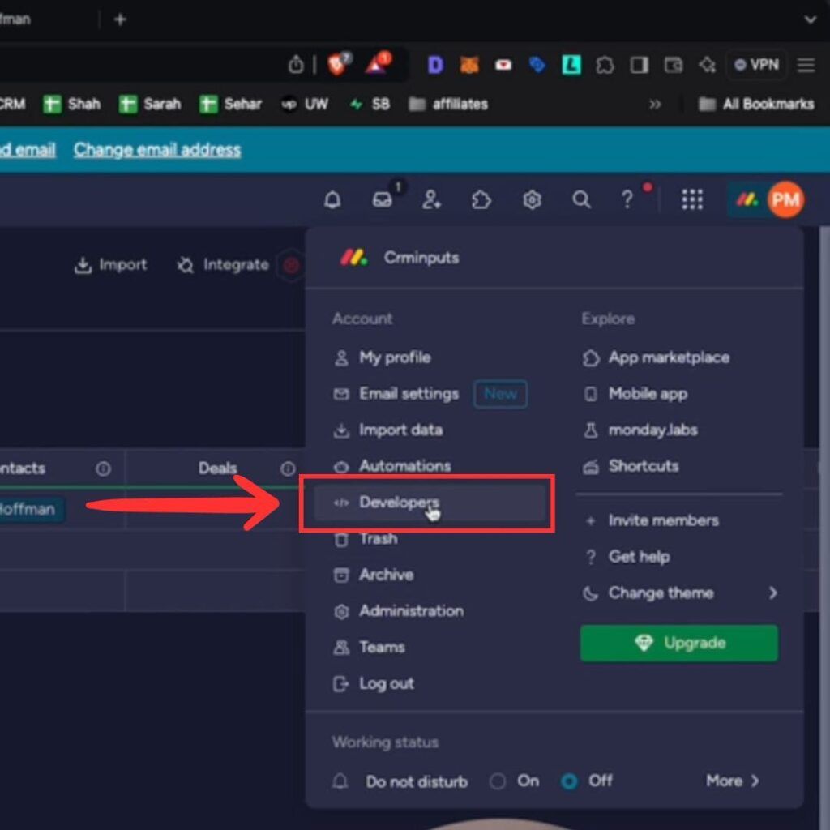Open the MetaMask fox extension

[469, 65]
